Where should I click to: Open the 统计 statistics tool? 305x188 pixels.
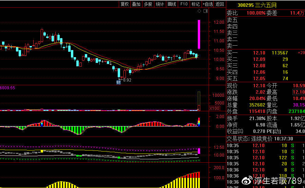tap(159, 4)
